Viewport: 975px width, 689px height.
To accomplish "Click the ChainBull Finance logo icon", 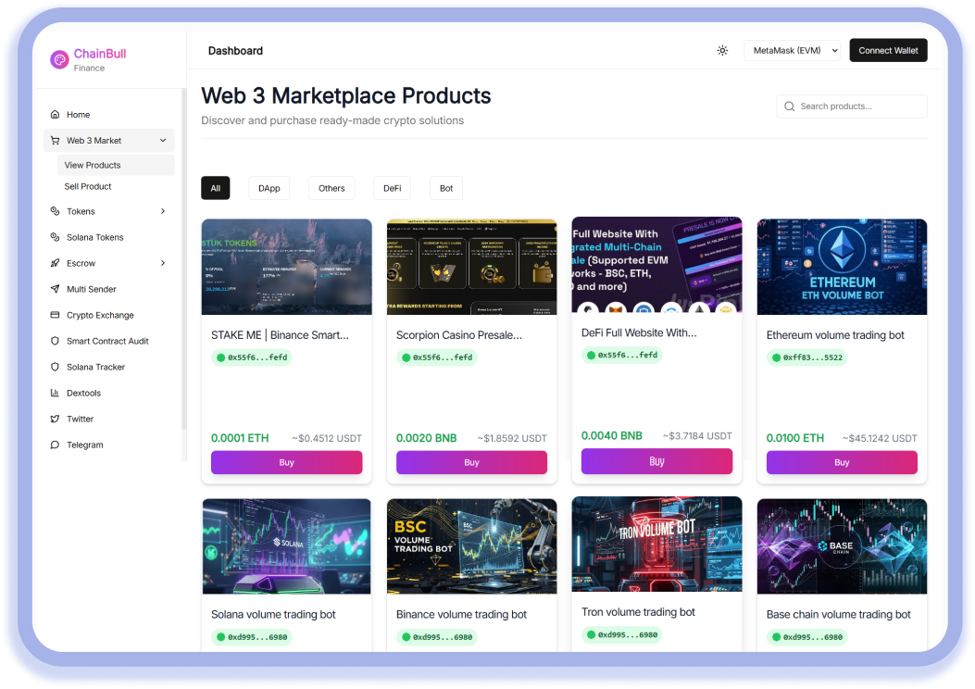I will pos(59,60).
